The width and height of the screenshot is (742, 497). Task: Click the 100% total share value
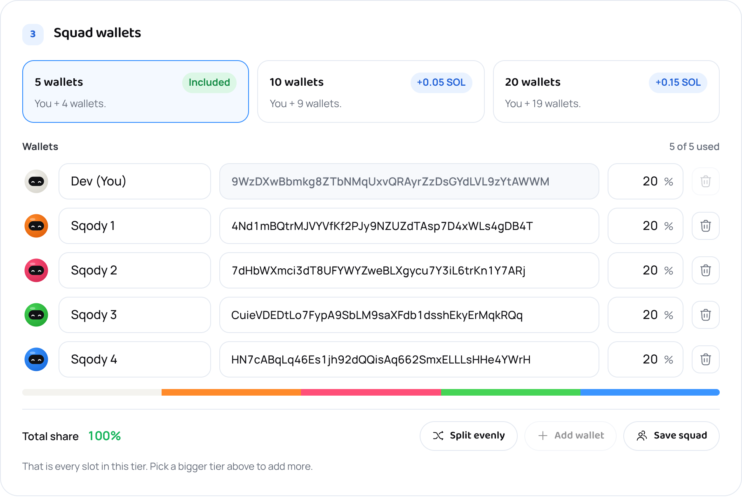[x=105, y=436]
